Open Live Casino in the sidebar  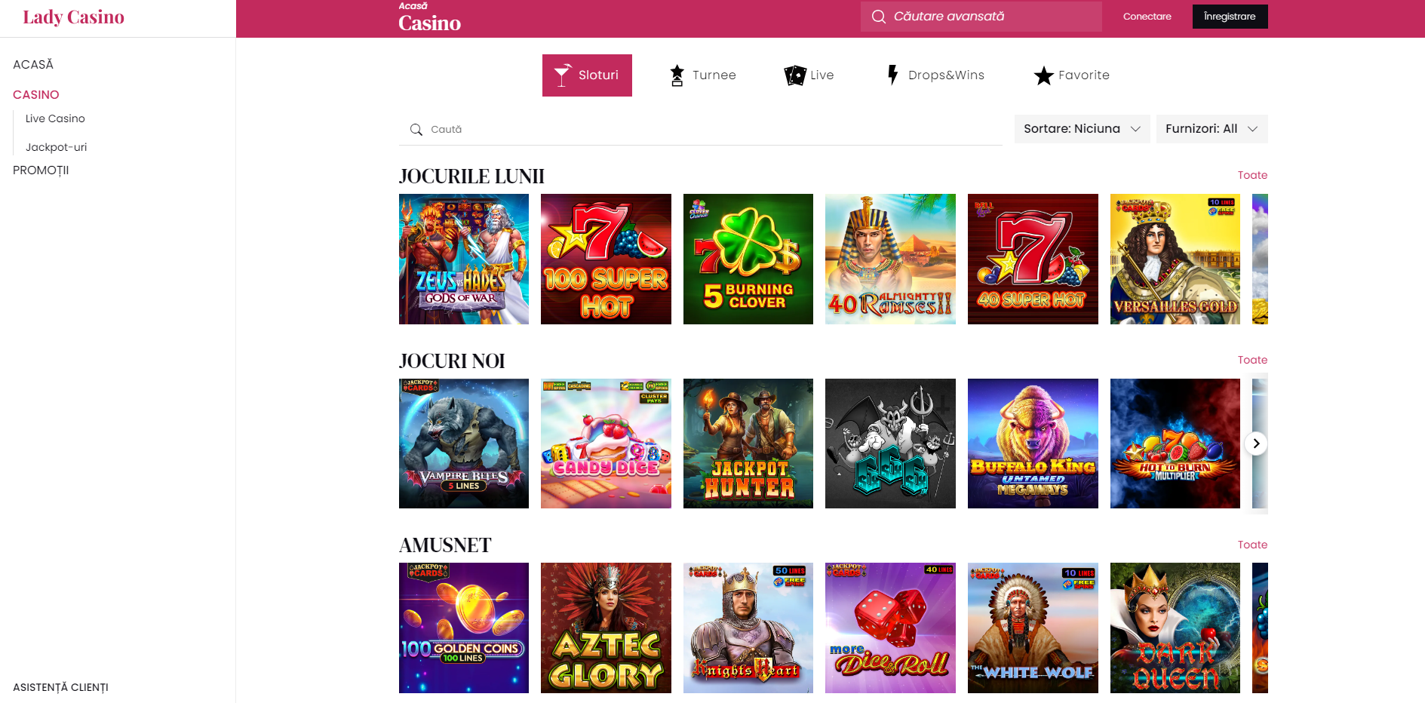(55, 118)
